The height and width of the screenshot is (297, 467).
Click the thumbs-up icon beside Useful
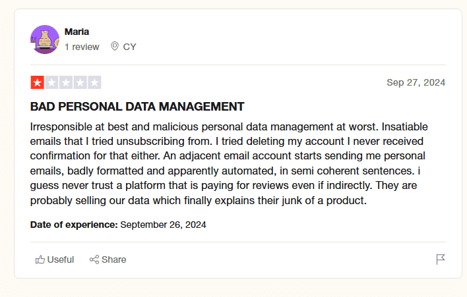tap(40, 259)
